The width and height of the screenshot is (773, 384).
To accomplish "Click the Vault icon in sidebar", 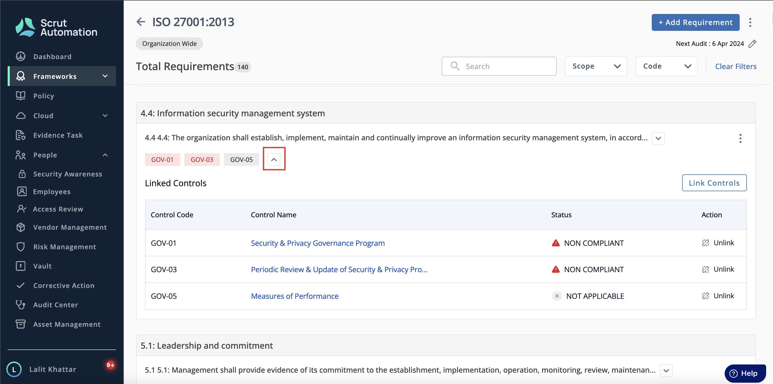I will pos(21,266).
